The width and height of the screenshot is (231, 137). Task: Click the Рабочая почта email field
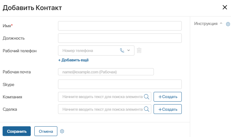coord(106,72)
